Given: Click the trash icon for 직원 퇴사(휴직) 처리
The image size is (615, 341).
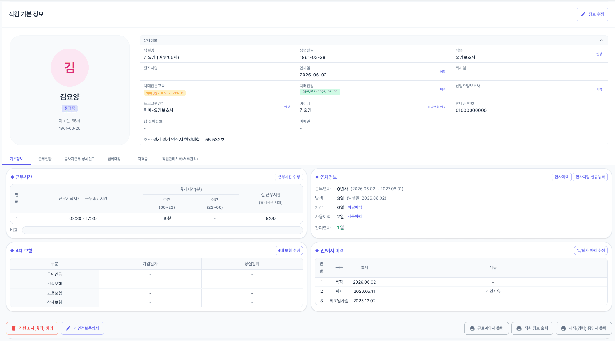Looking at the screenshot, I should 14,328.
